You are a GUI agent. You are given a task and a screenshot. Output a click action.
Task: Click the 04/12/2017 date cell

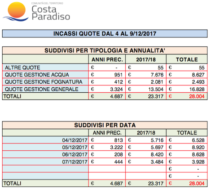pyautogui.click(x=45, y=140)
